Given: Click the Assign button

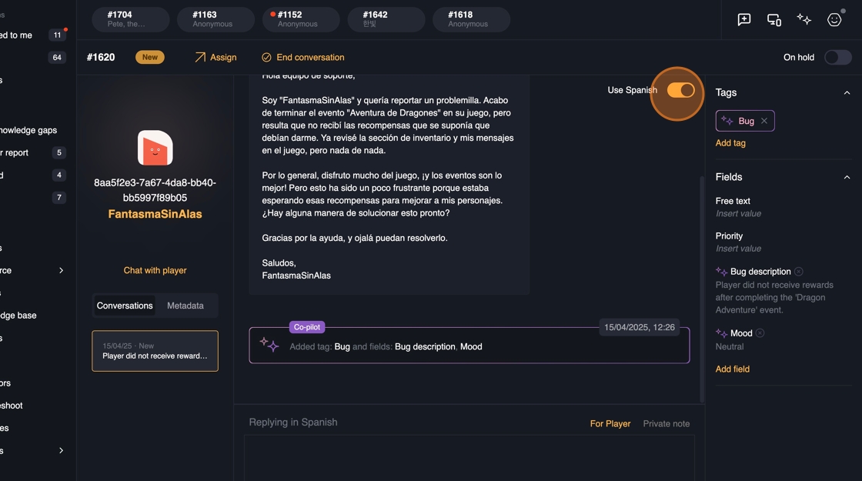Looking at the screenshot, I should point(215,57).
